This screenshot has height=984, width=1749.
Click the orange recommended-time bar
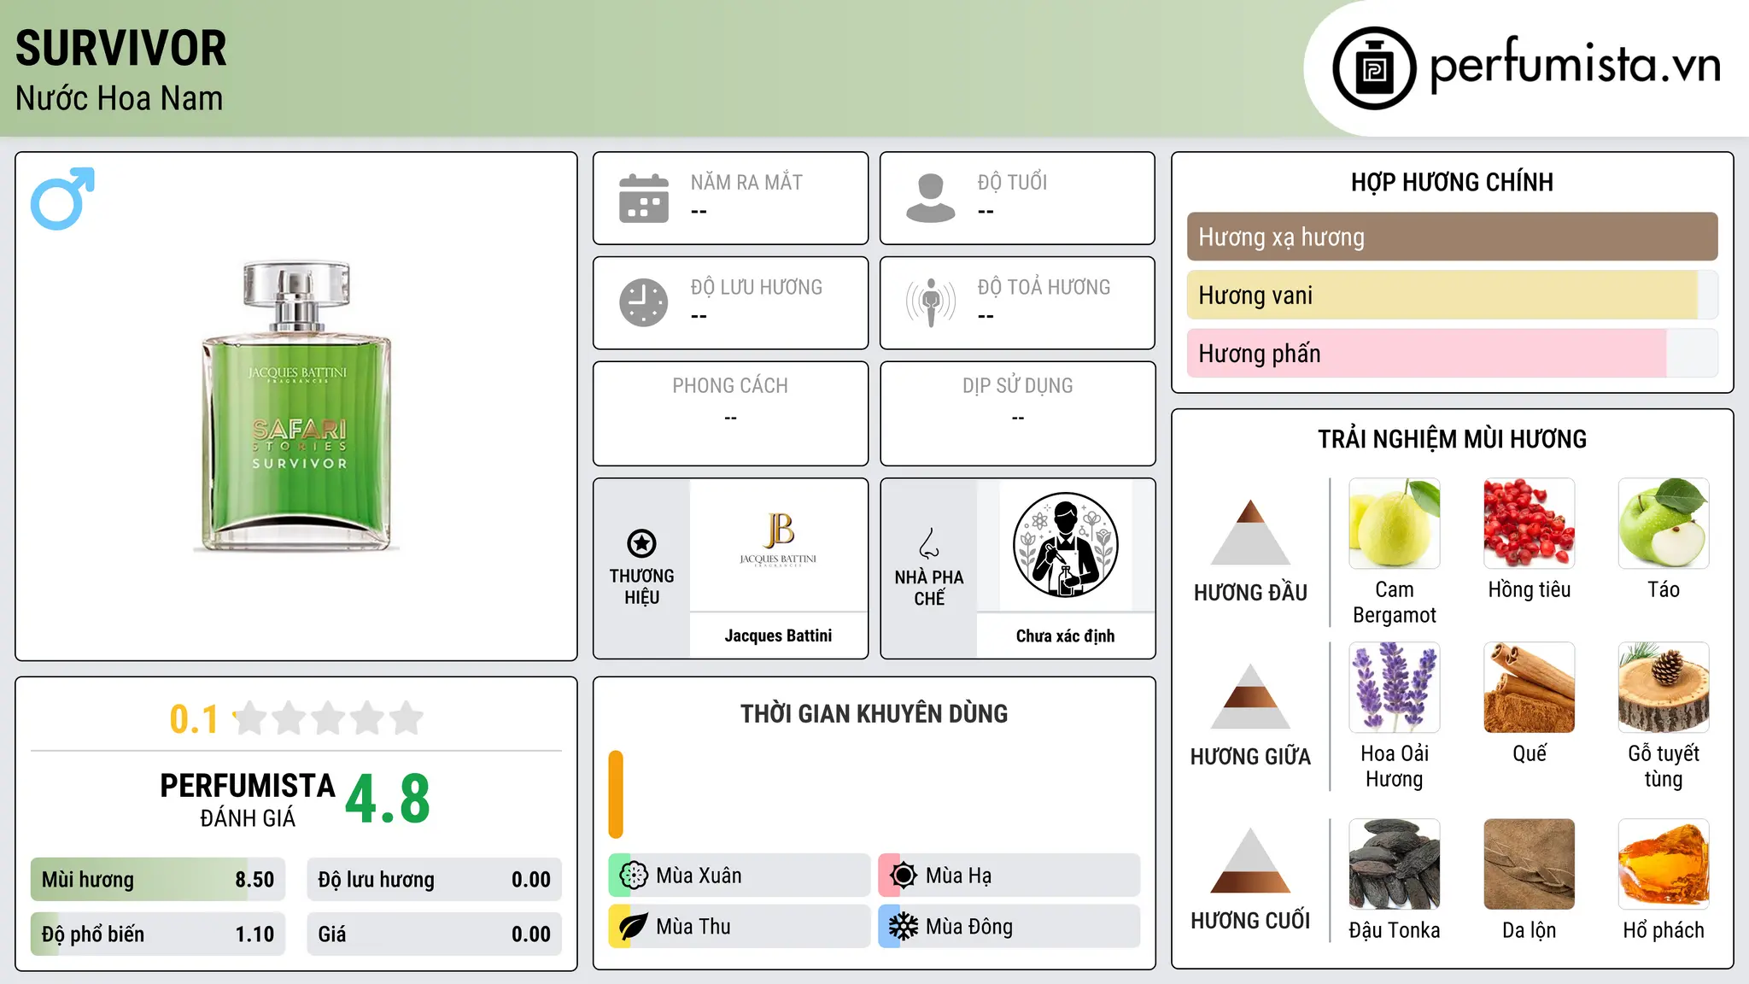(616, 794)
